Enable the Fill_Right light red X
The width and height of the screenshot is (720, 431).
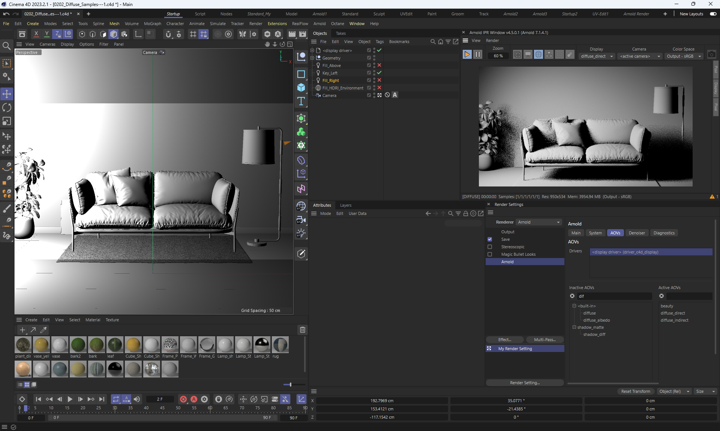coord(379,80)
